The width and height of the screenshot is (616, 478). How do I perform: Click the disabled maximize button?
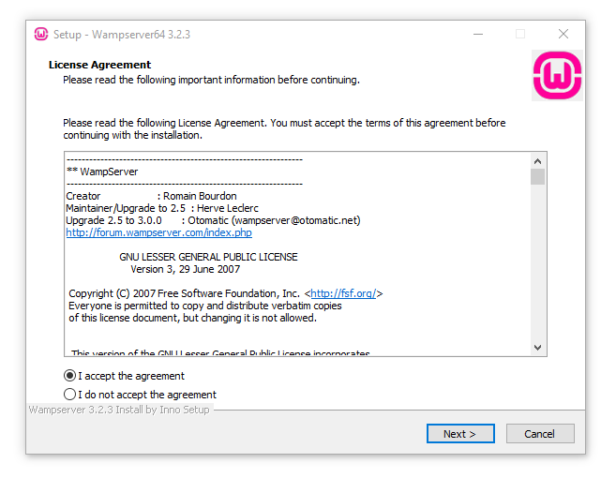click(x=520, y=34)
